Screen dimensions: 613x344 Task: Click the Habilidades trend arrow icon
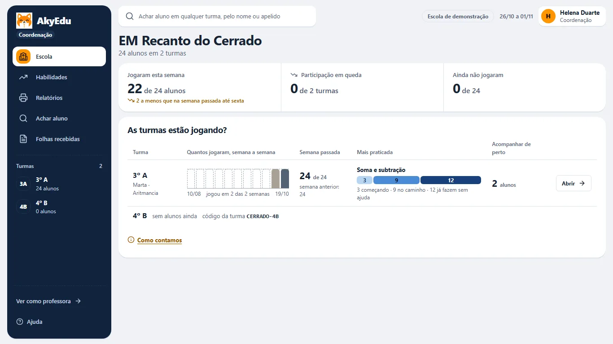pyautogui.click(x=23, y=77)
